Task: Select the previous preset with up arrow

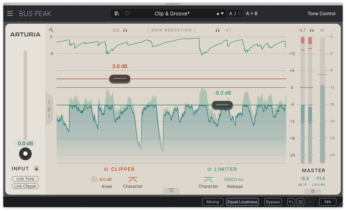Action: pyautogui.click(x=218, y=14)
